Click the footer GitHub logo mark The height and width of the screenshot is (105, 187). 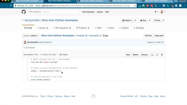click(93, 96)
